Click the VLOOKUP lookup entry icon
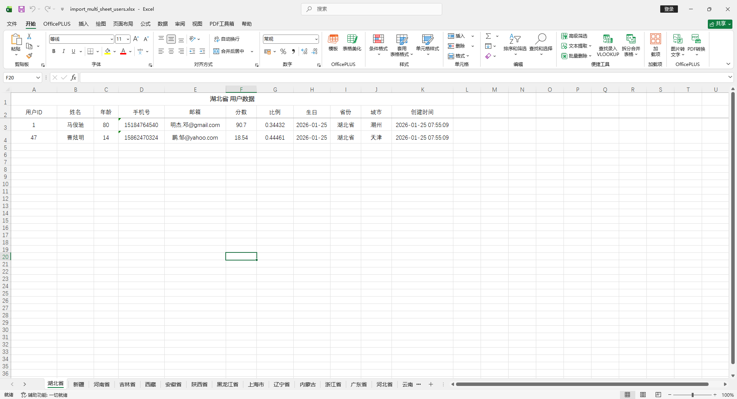The image size is (737, 399). (x=608, y=39)
